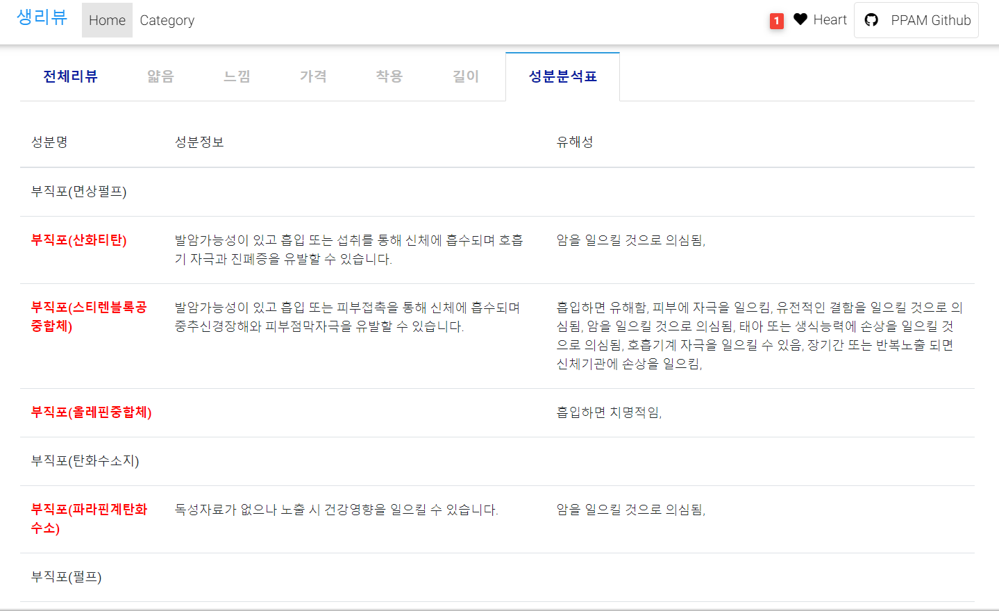Select the 길이 tab
The height and width of the screenshot is (611, 999).
coord(465,76)
